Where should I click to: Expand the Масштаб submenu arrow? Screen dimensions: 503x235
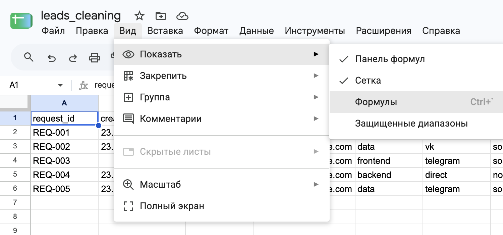coord(316,184)
